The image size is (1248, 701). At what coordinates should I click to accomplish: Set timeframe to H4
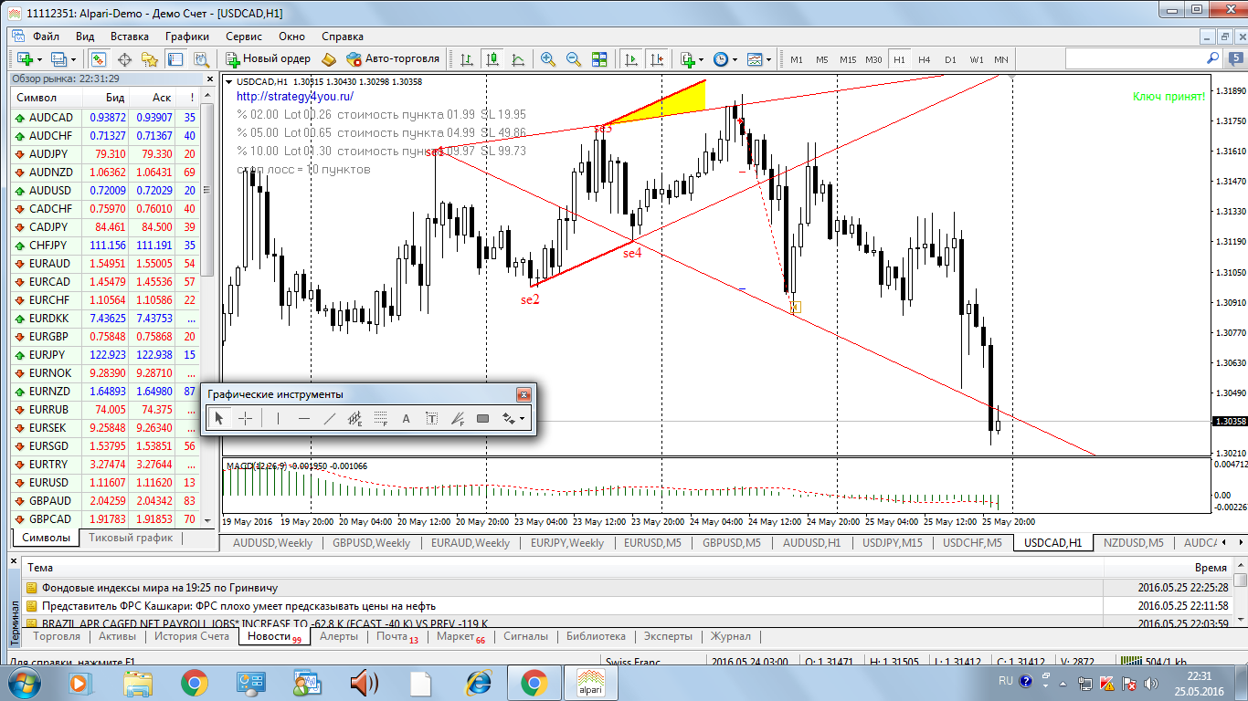[x=925, y=59]
